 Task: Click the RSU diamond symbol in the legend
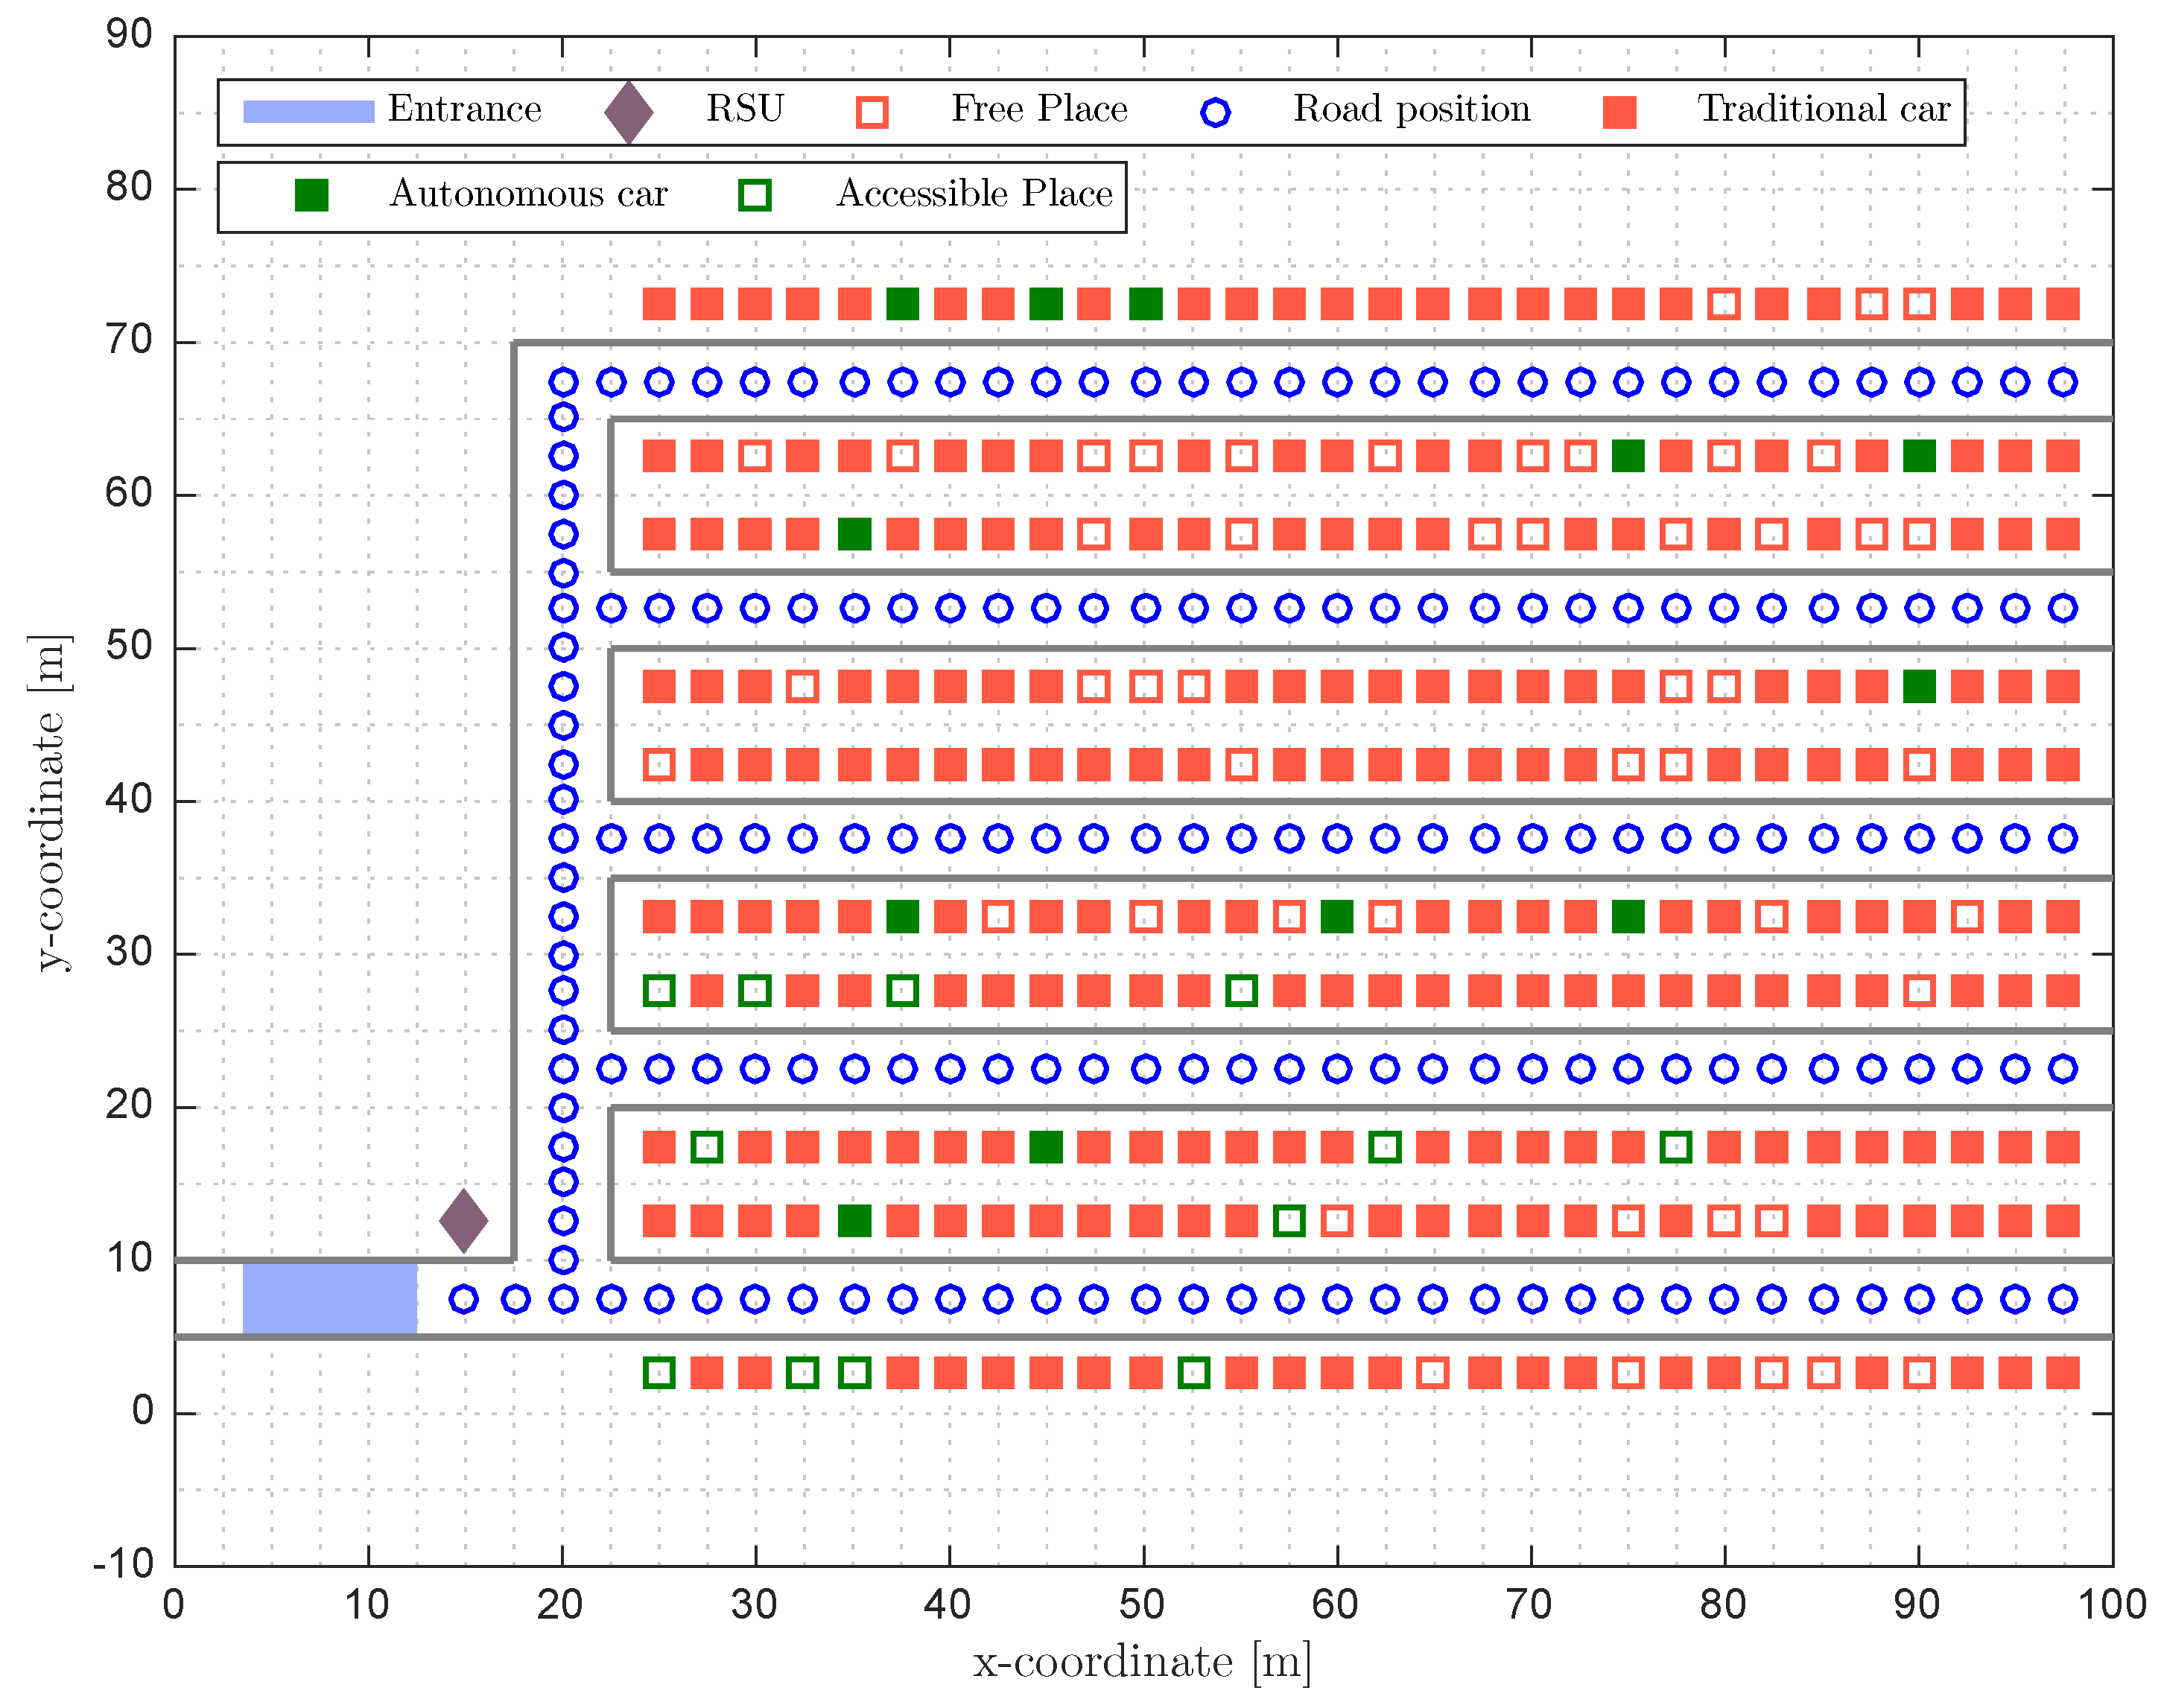(x=628, y=112)
